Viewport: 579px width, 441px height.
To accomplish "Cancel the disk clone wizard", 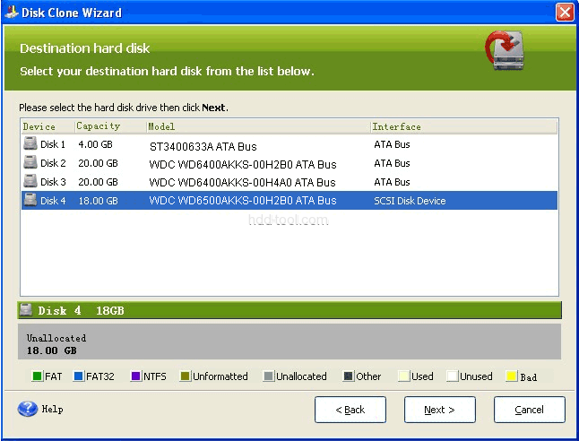I will point(530,410).
